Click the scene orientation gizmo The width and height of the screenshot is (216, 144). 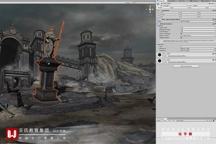(150, 10)
